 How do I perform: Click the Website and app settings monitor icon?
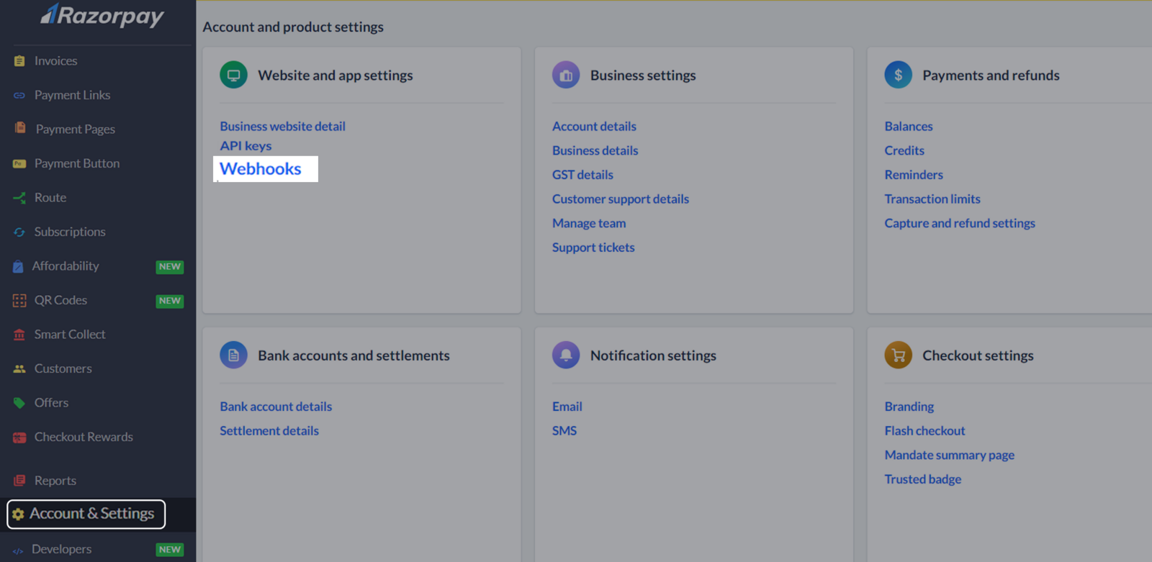coord(233,75)
